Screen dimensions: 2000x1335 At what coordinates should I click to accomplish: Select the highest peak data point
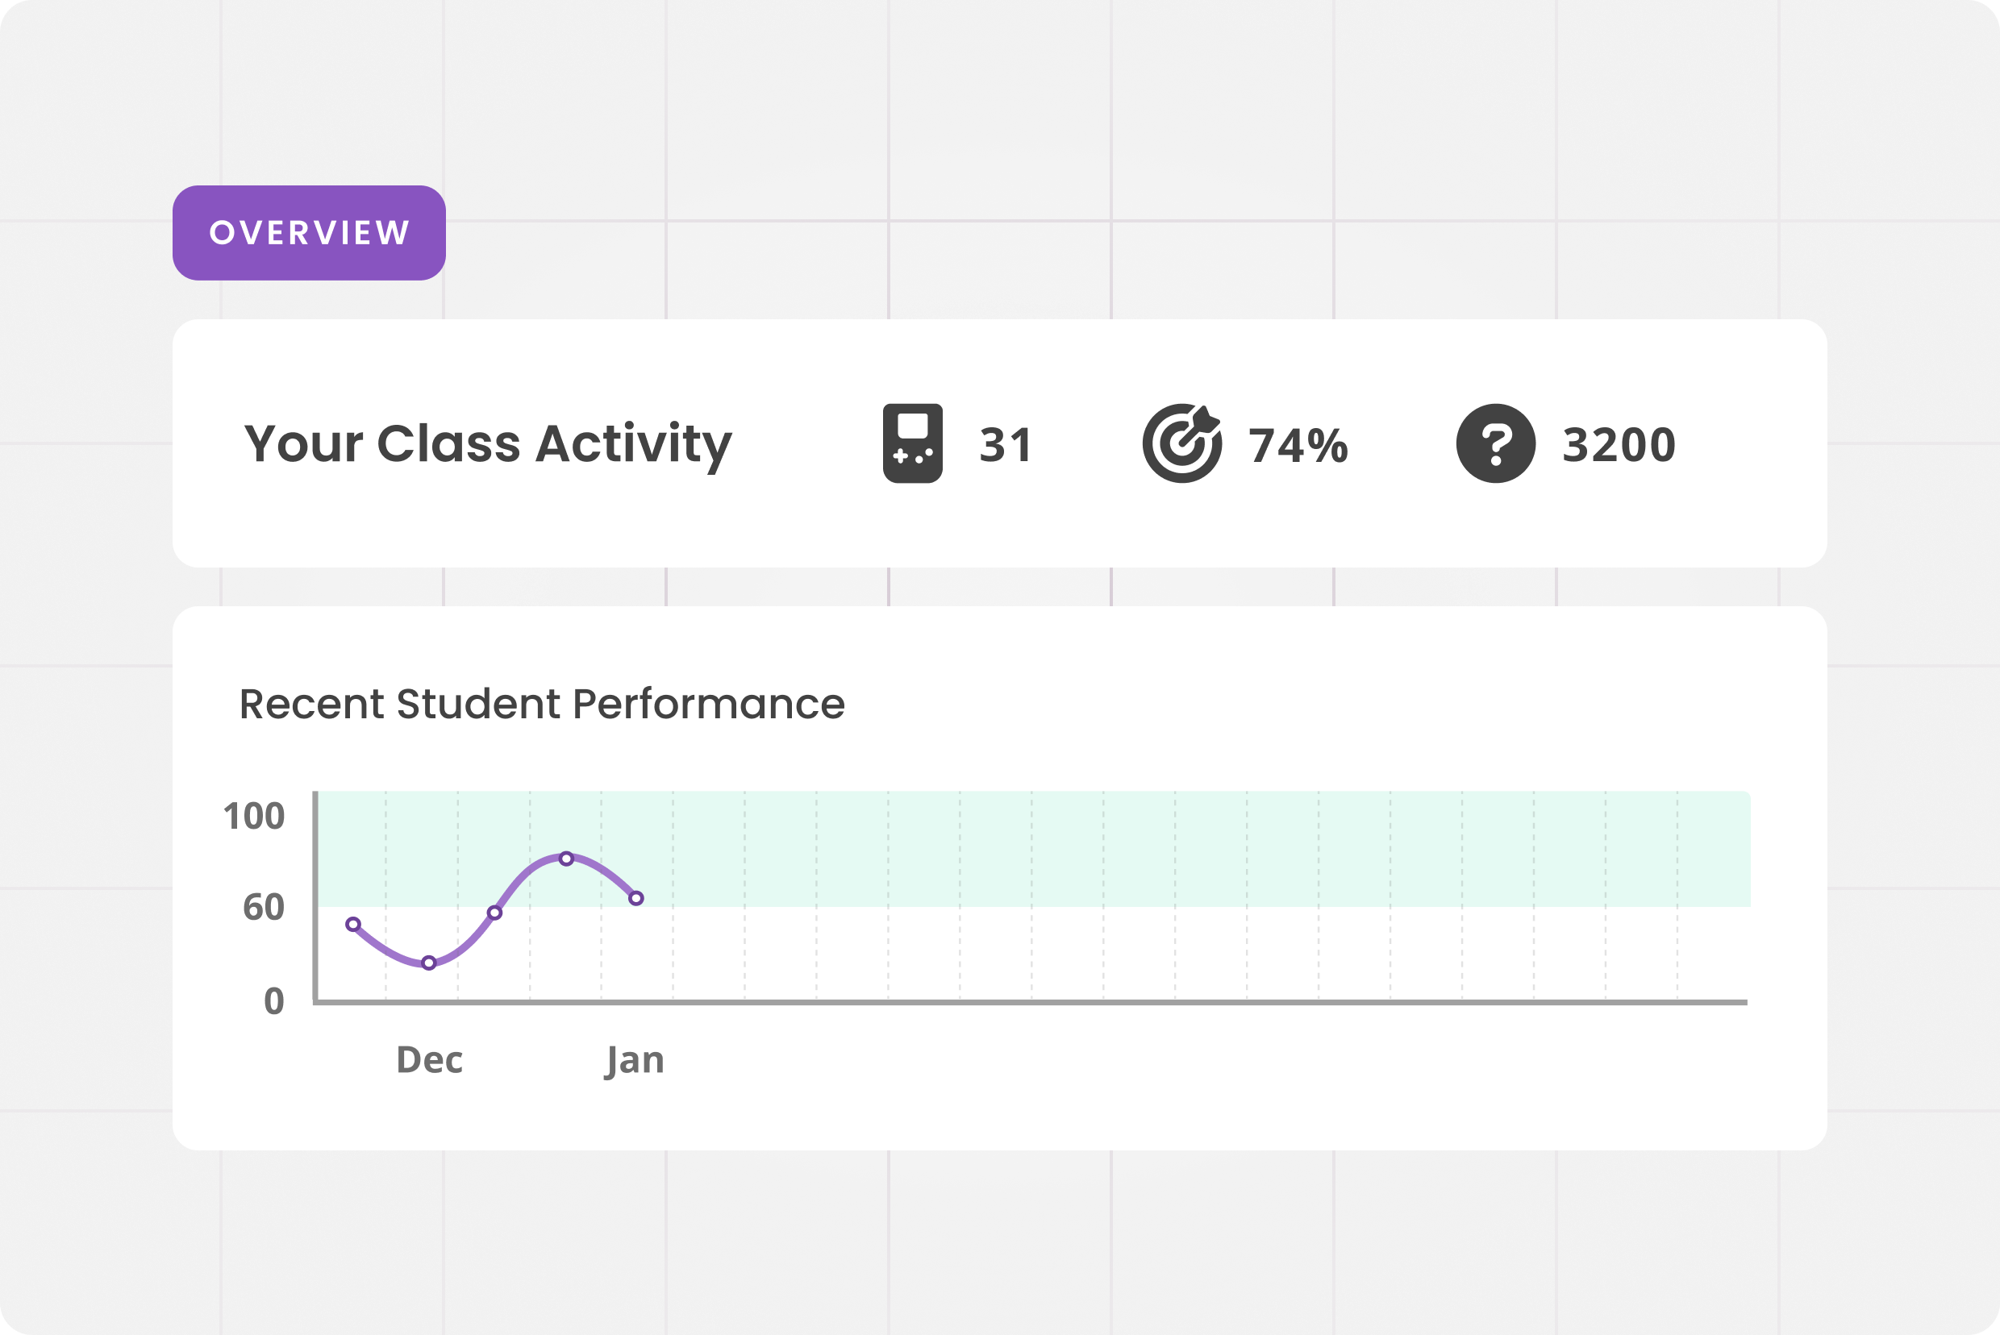[566, 859]
